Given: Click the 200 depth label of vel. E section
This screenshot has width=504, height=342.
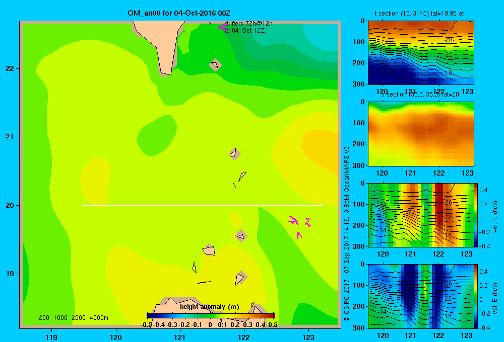Looking at the screenshot, I should [358, 306].
